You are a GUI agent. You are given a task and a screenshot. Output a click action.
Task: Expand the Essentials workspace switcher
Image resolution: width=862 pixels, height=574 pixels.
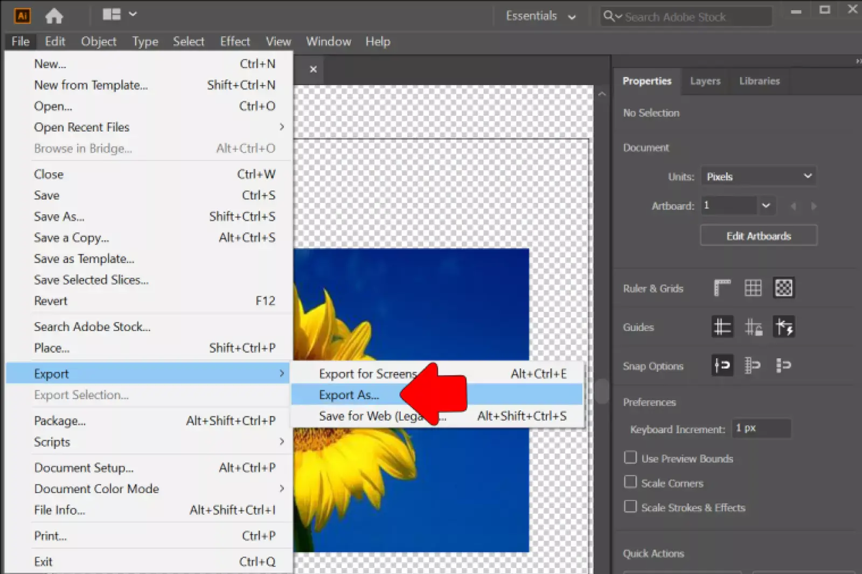tap(540, 16)
